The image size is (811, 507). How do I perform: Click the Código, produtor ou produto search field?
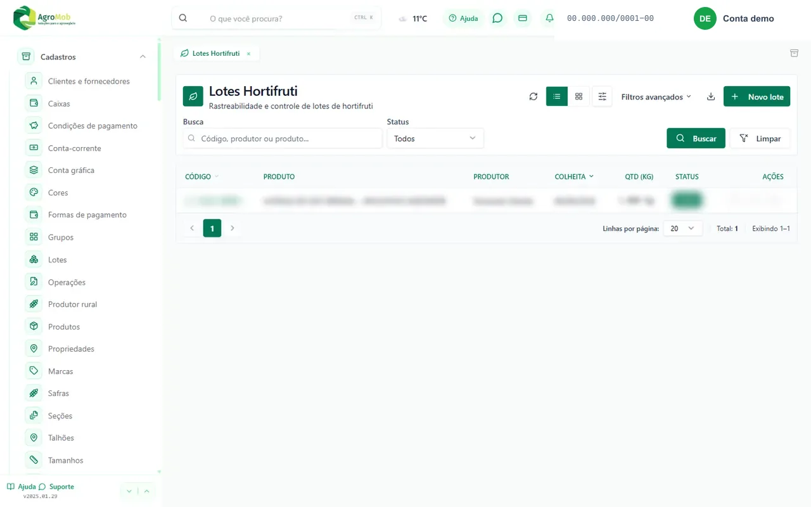pyautogui.click(x=283, y=138)
